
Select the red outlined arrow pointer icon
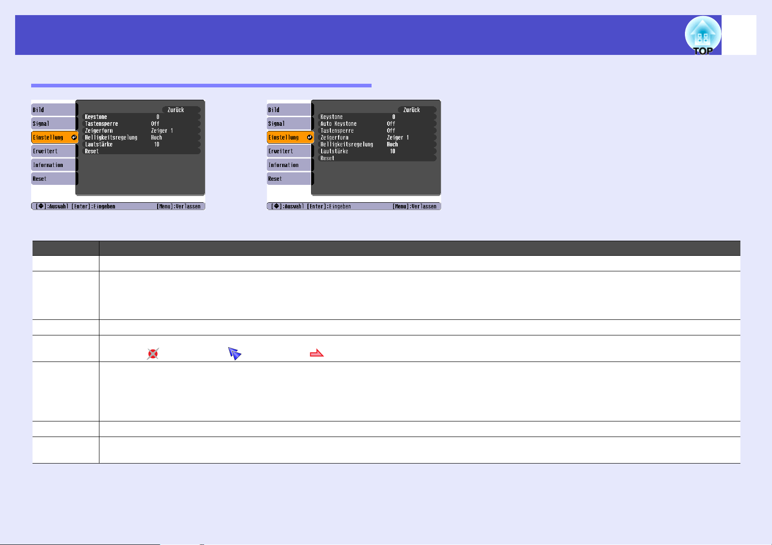(x=317, y=353)
